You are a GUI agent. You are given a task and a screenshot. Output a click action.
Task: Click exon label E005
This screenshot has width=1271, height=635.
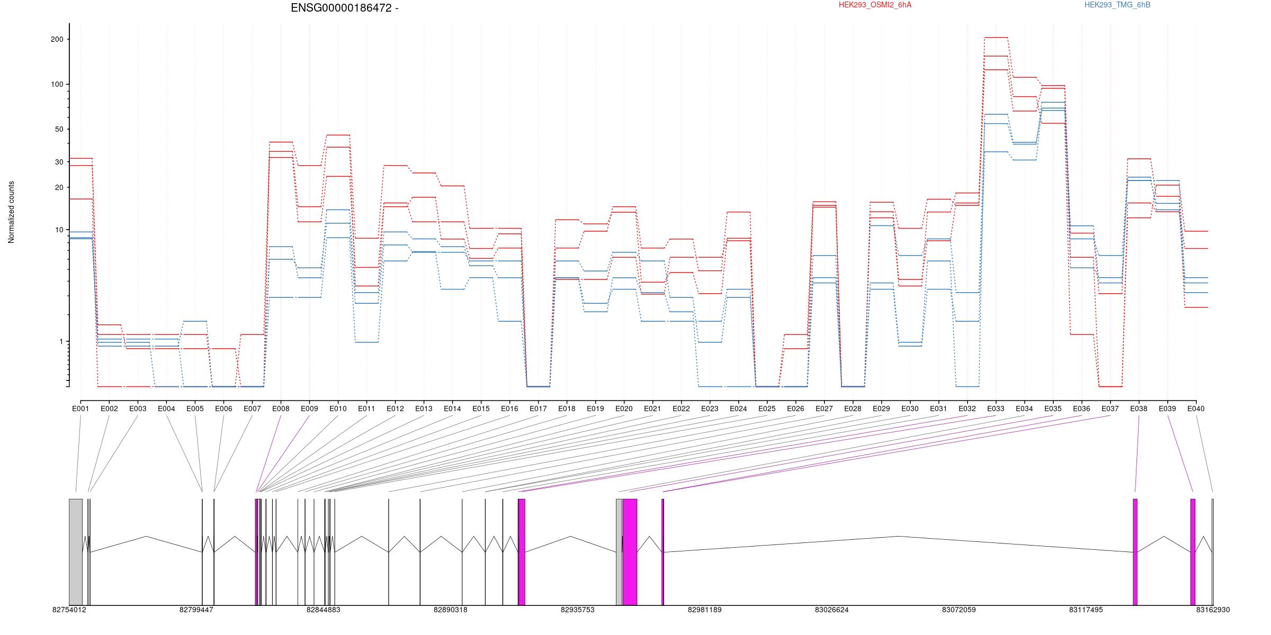coord(195,409)
